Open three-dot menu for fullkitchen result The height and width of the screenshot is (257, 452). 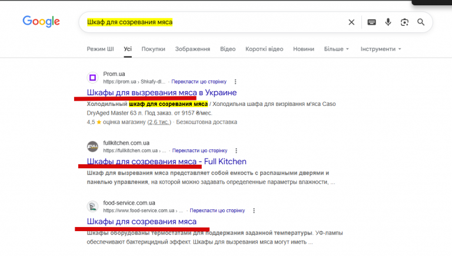click(237, 151)
